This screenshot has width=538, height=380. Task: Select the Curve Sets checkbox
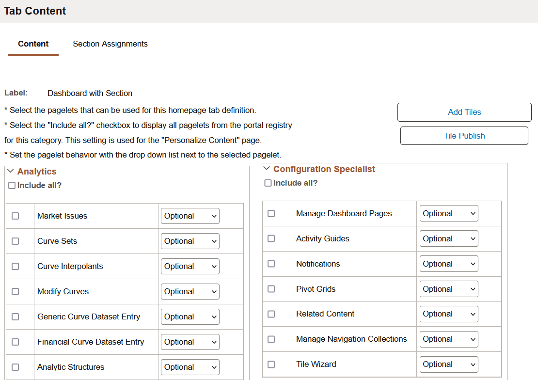(16, 241)
